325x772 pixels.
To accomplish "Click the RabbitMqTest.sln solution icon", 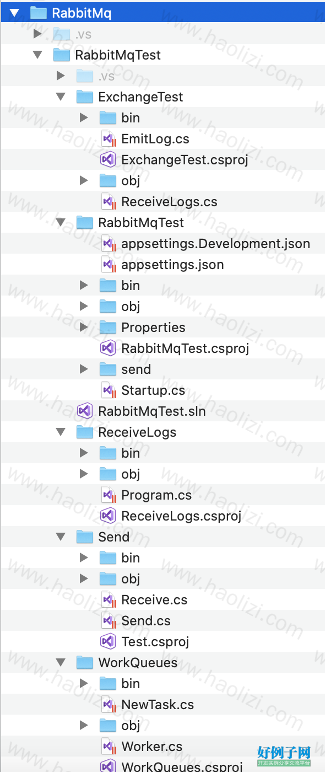I will [x=84, y=411].
